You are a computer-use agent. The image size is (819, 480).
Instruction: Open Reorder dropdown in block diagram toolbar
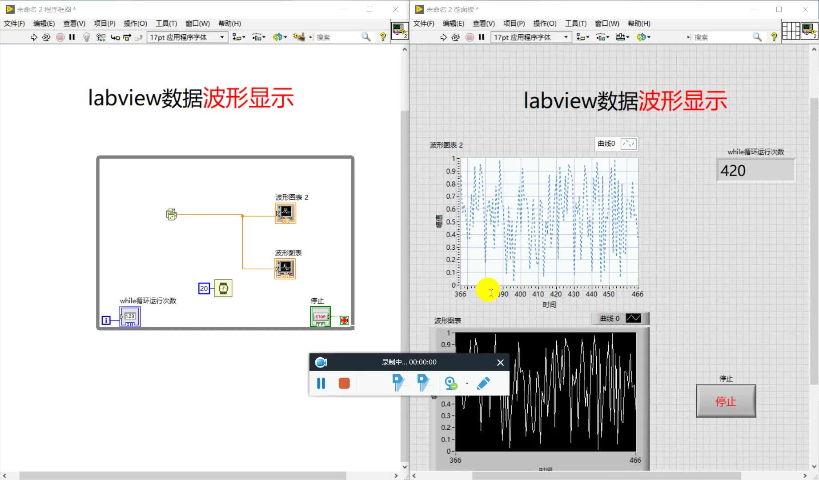[280, 37]
